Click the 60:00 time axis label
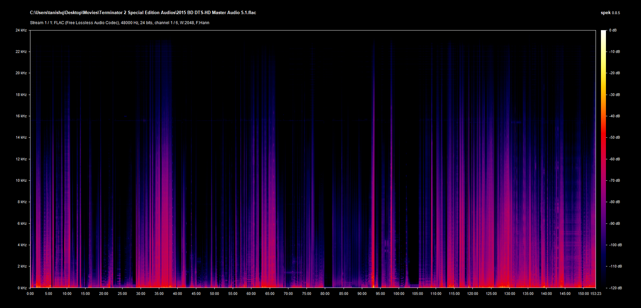This screenshot has width=641, height=308. click(251, 294)
